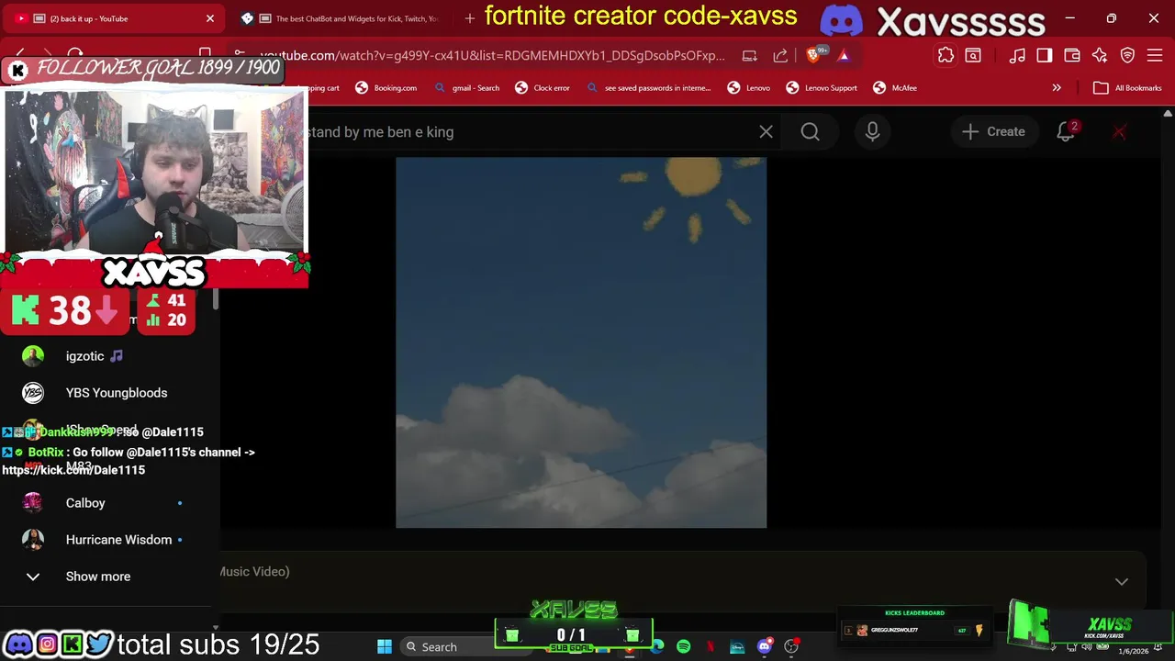Open the OBS Studio taskbar icon

pos(791,647)
